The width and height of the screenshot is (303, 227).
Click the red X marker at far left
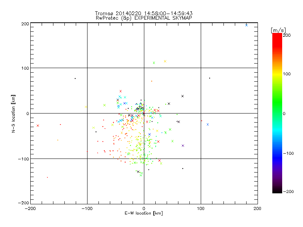coord(38,126)
